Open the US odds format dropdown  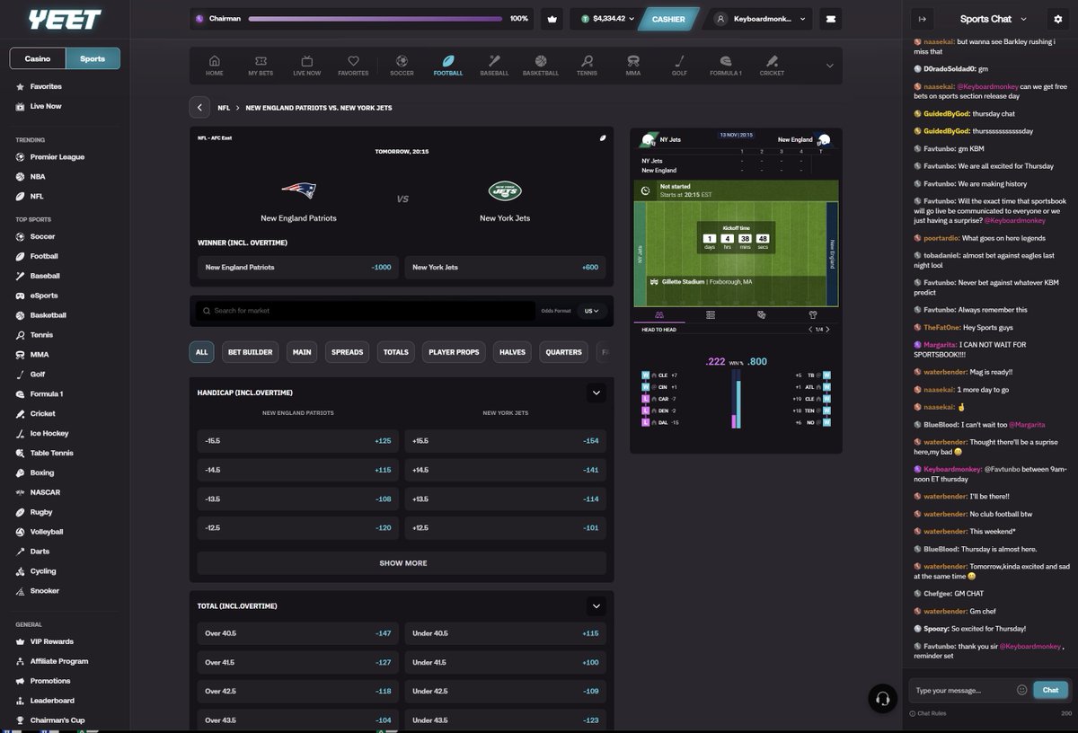593,311
